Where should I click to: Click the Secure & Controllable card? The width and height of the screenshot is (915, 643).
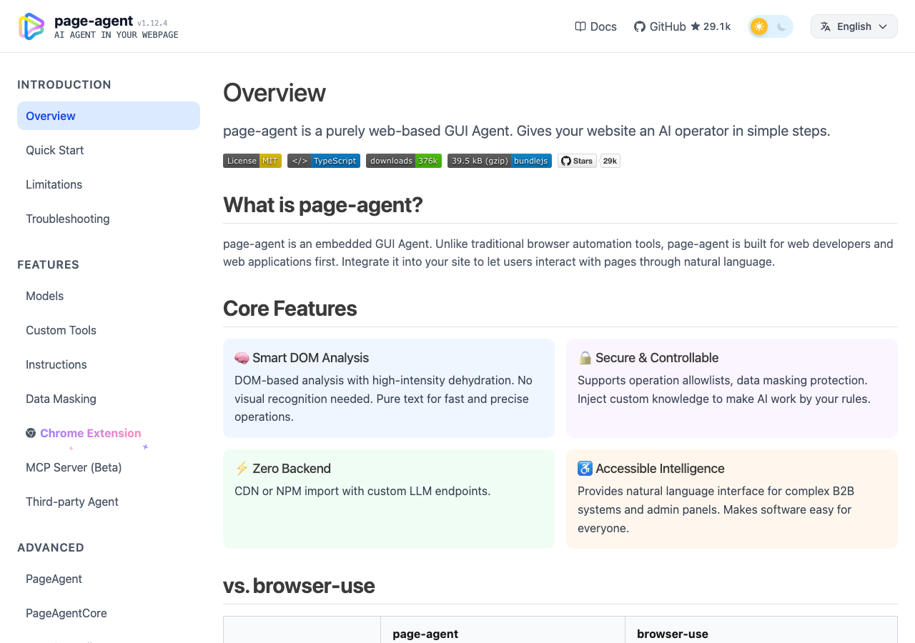coord(732,388)
